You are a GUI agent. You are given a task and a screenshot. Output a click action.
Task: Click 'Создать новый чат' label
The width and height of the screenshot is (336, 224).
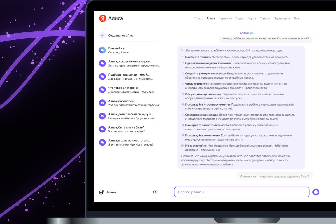coord(122,36)
